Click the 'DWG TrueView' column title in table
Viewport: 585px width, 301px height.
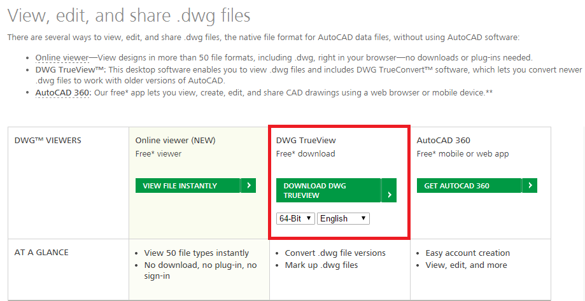pos(306,140)
